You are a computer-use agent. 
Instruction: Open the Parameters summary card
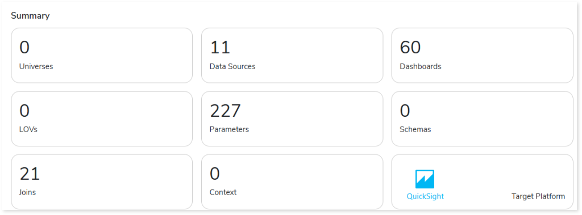click(292, 119)
